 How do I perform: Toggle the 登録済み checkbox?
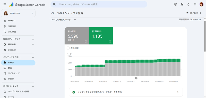pos(93,31)
